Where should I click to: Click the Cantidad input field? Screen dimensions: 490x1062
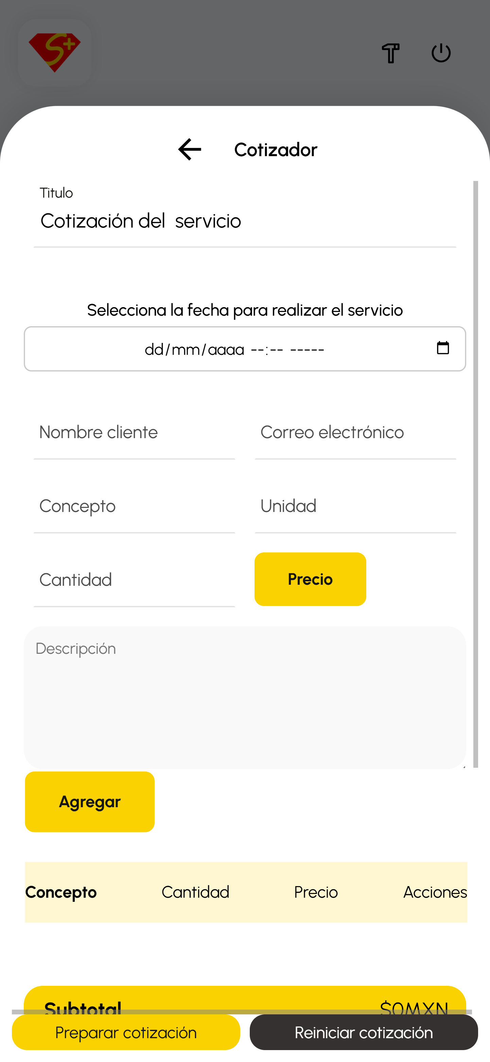click(134, 580)
